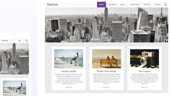This screenshot has height=96, width=170.
Task: Click the View Pro menu item
Action: coord(147,5)
